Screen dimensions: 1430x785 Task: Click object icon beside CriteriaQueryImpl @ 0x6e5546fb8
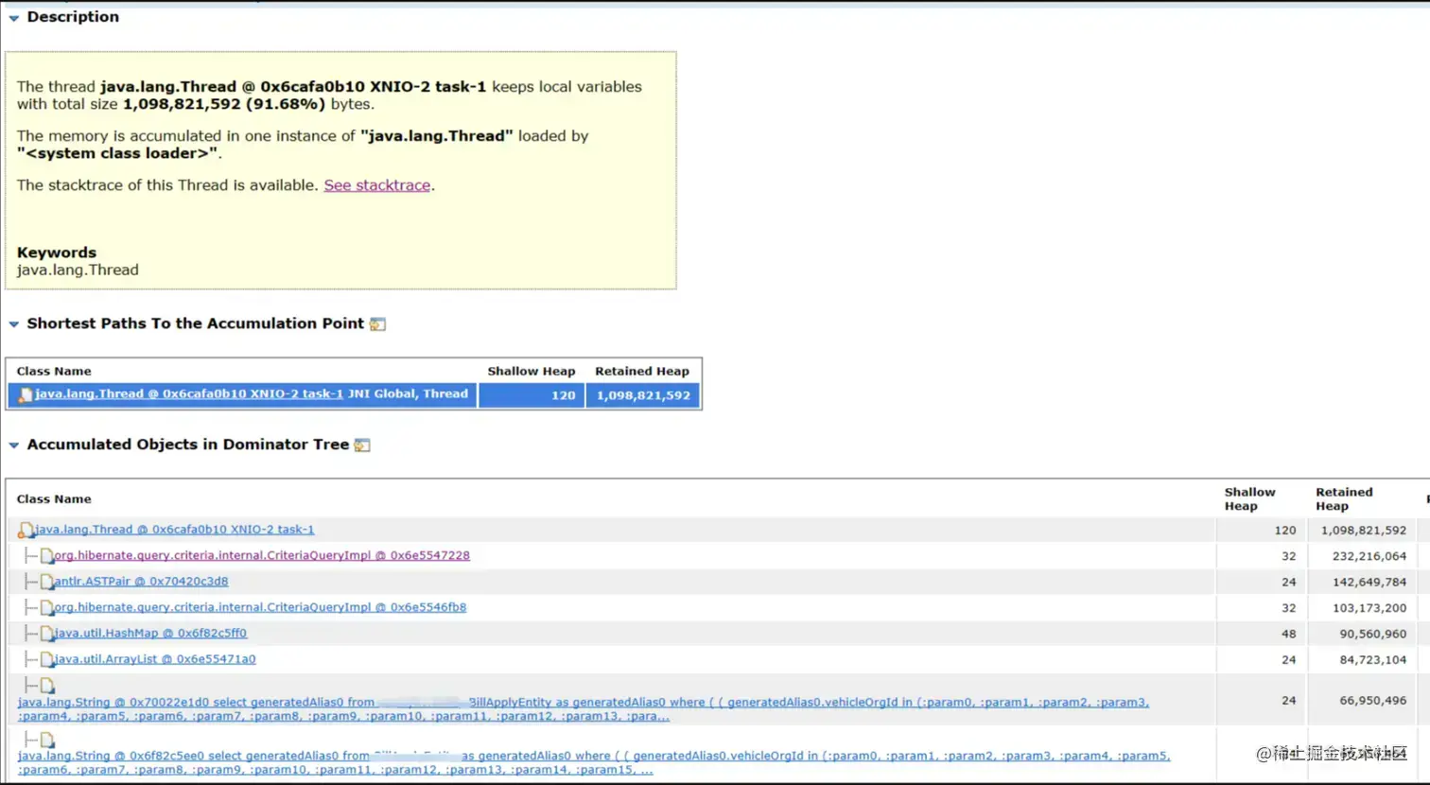coord(46,608)
